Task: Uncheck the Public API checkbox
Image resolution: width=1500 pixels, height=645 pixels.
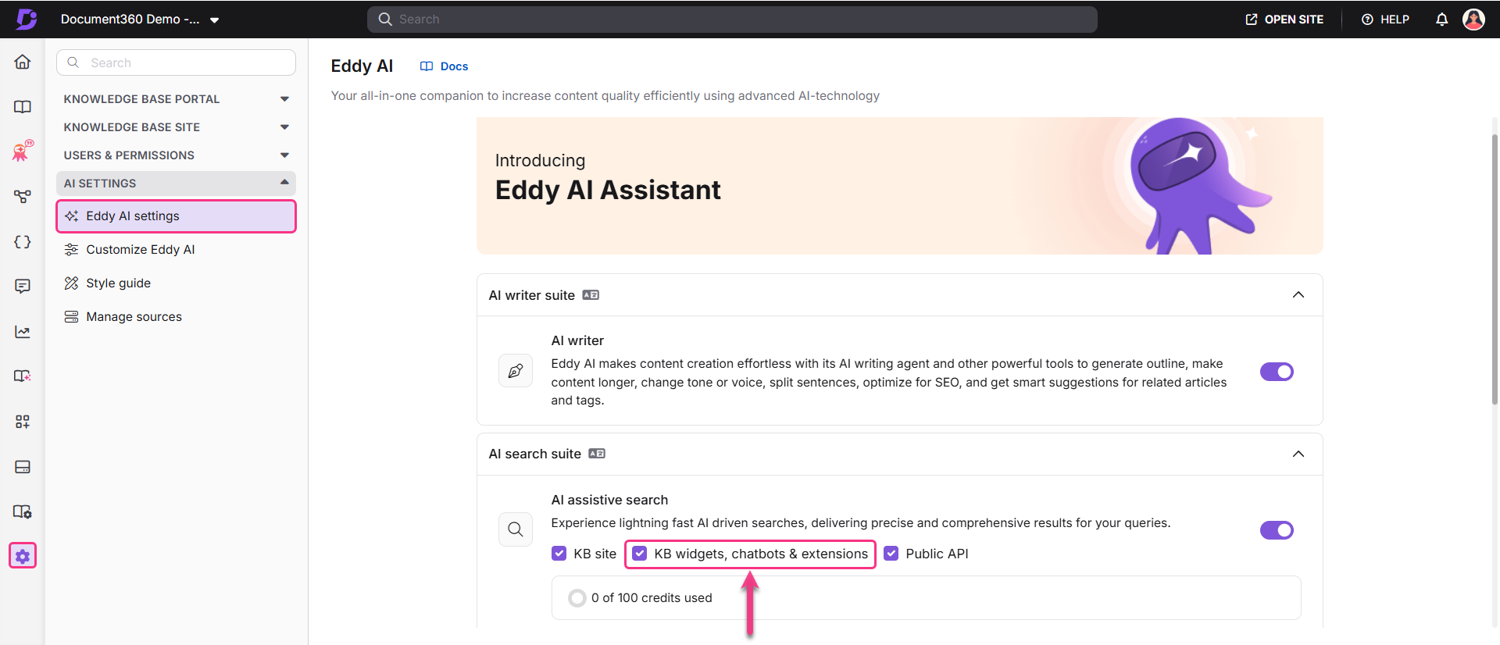Action: click(891, 554)
